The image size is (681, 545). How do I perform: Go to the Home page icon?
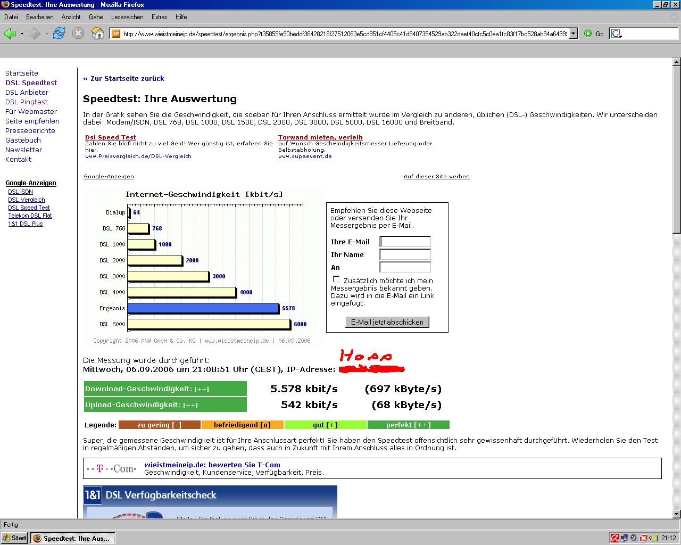pyautogui.click(x=98, y=34)
